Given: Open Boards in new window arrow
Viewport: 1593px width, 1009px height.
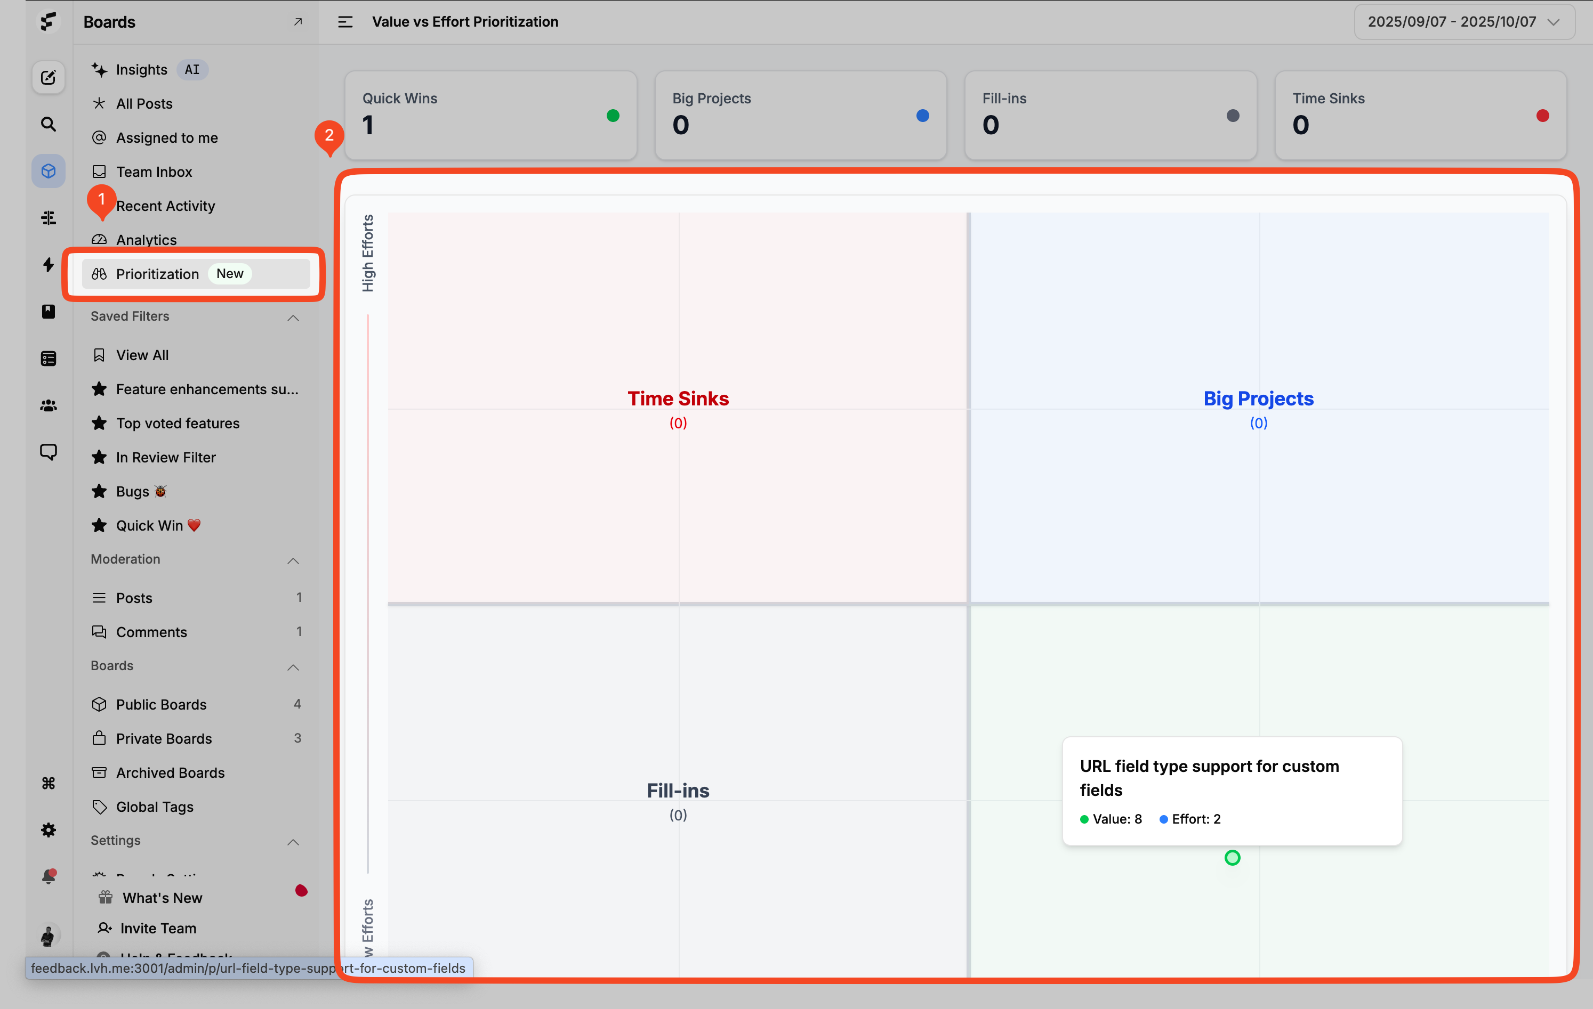Looking at the screenshot, I should pos(297,22).
